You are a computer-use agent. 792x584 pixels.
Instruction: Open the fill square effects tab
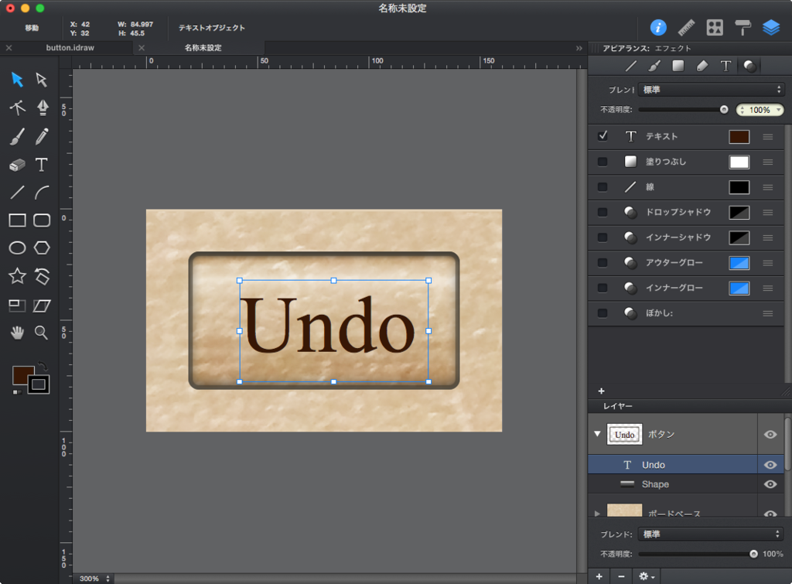pos(678,67)
